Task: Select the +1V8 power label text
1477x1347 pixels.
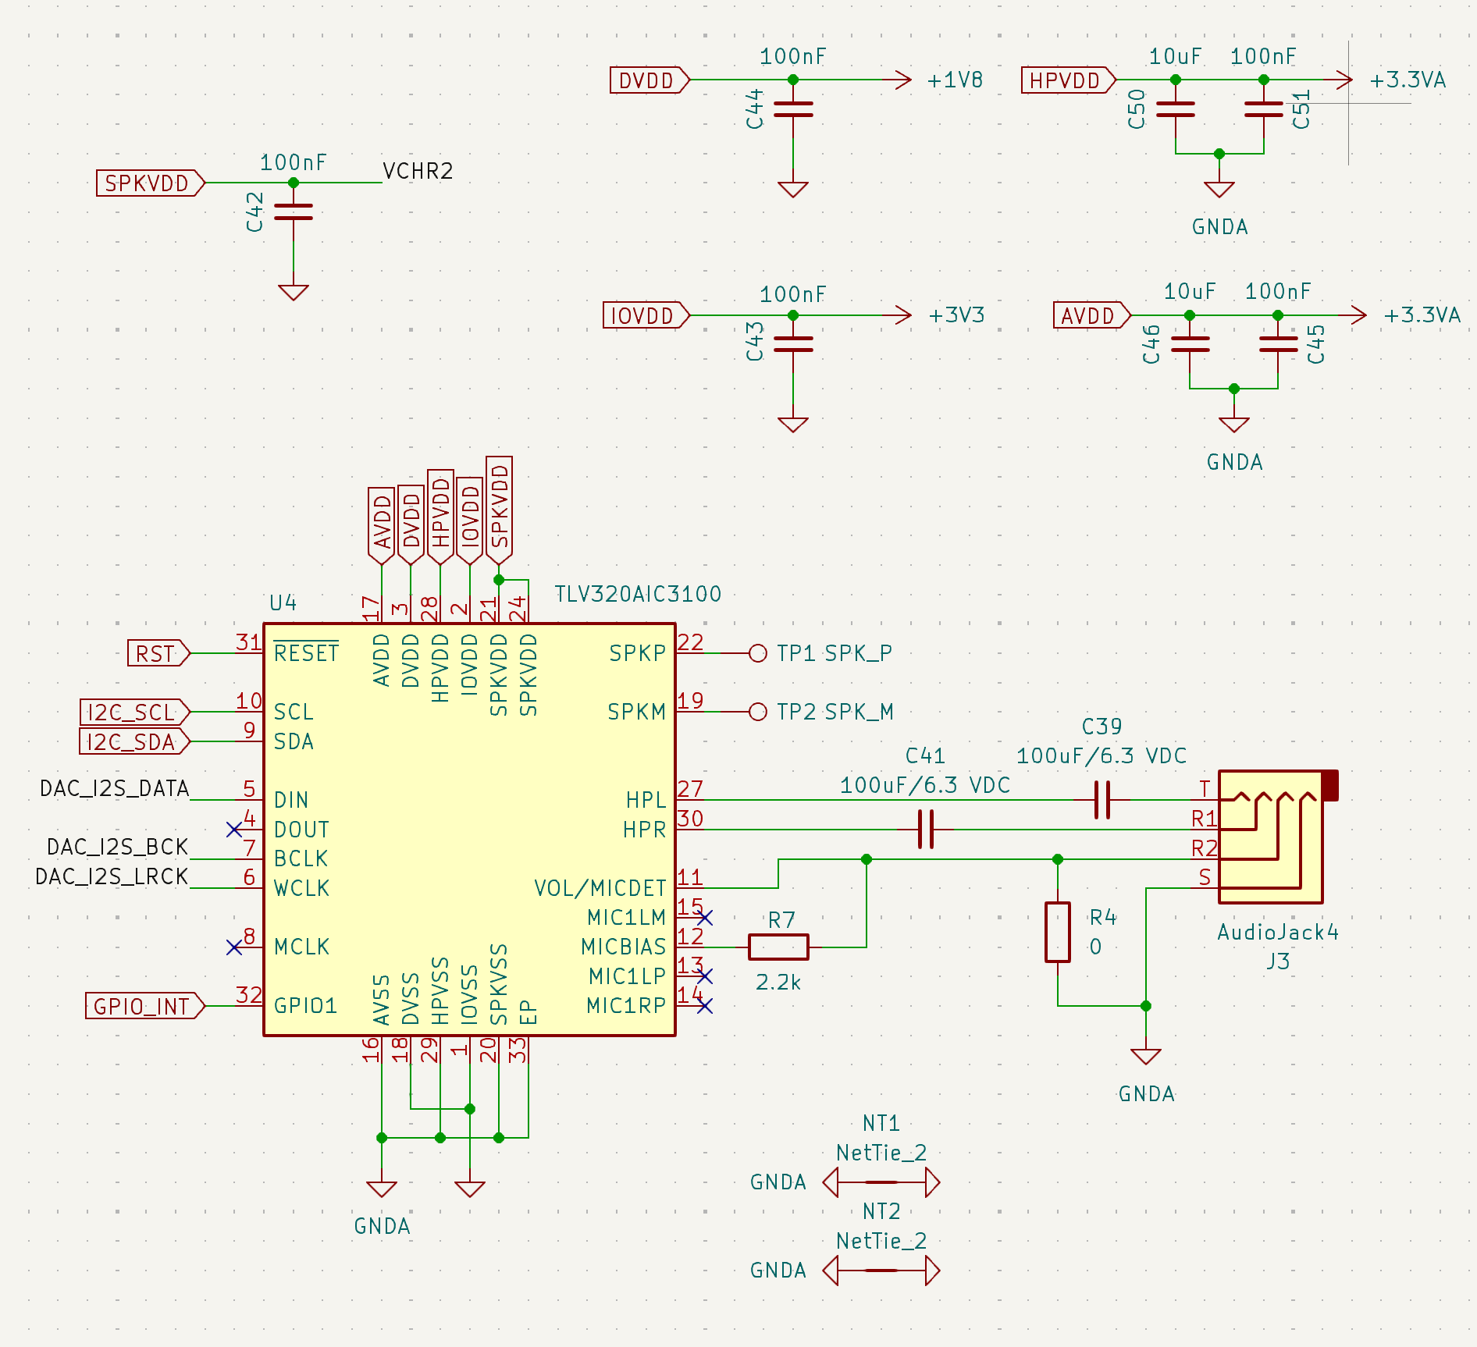Action: [x=955, y=80]
